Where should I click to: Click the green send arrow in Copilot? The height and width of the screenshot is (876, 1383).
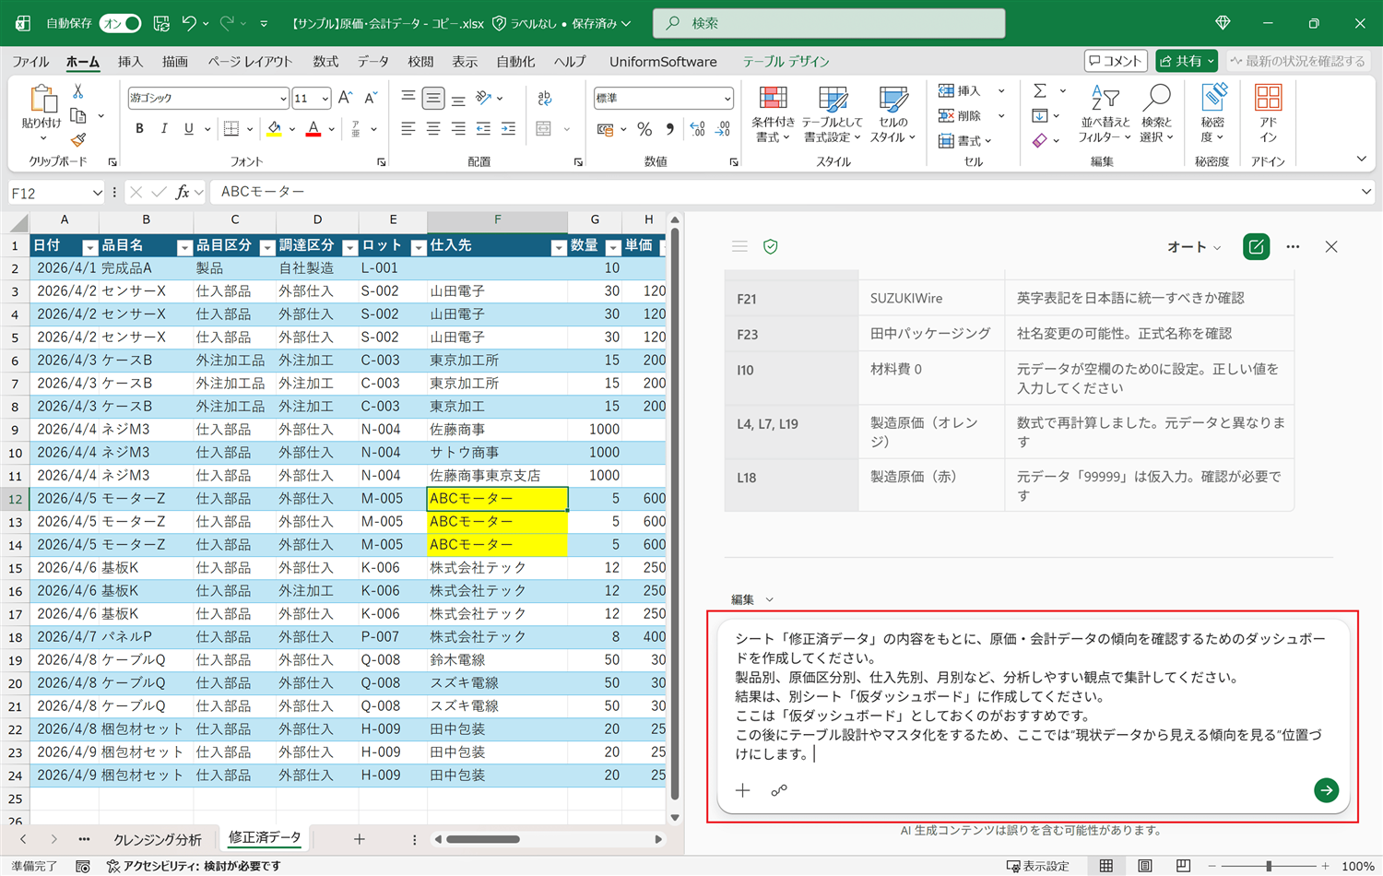tap(1326, 790)
